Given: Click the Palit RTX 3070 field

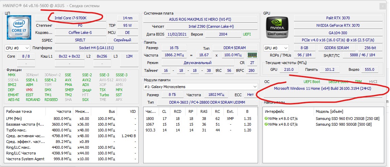Looking at the screenshot, I should click(338, 18).
